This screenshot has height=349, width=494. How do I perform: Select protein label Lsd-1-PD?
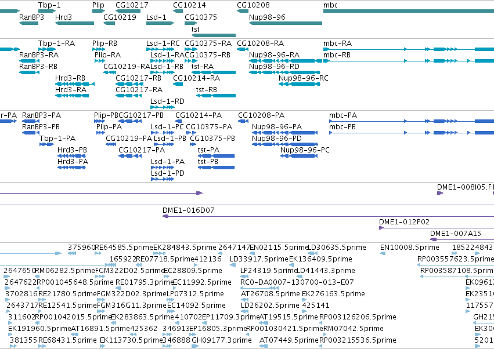[168, 173]
